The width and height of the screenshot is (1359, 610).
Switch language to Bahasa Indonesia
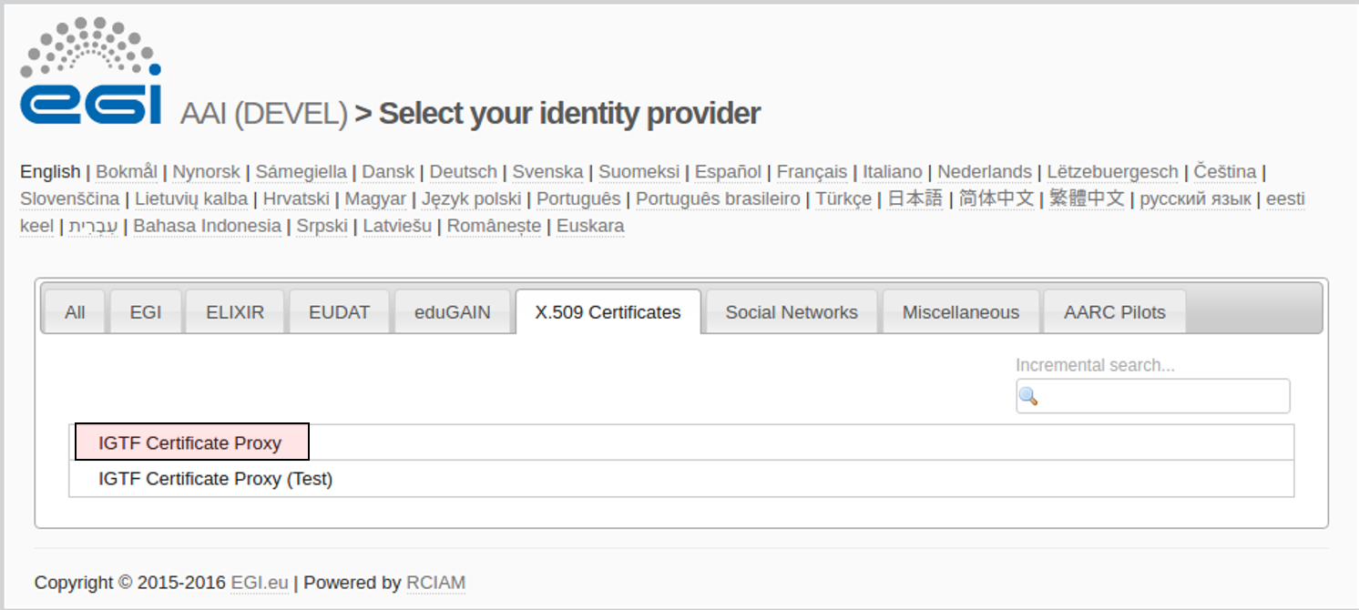(x=207, y=226)
